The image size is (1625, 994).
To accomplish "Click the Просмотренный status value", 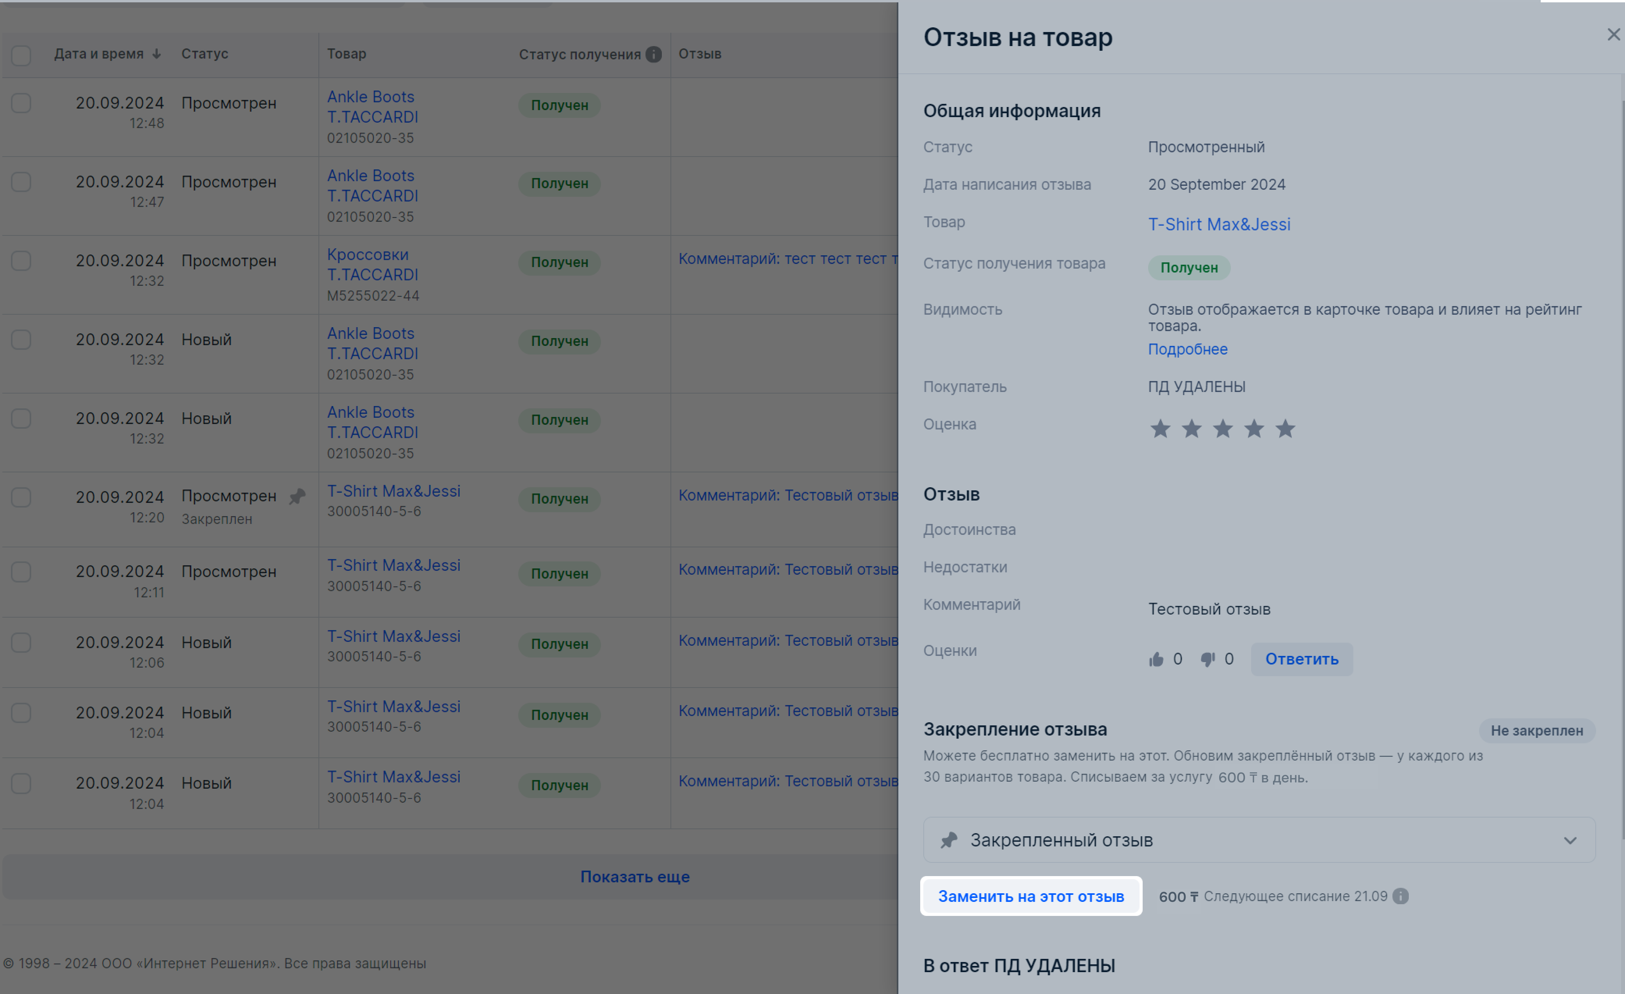I will 1205,147.
